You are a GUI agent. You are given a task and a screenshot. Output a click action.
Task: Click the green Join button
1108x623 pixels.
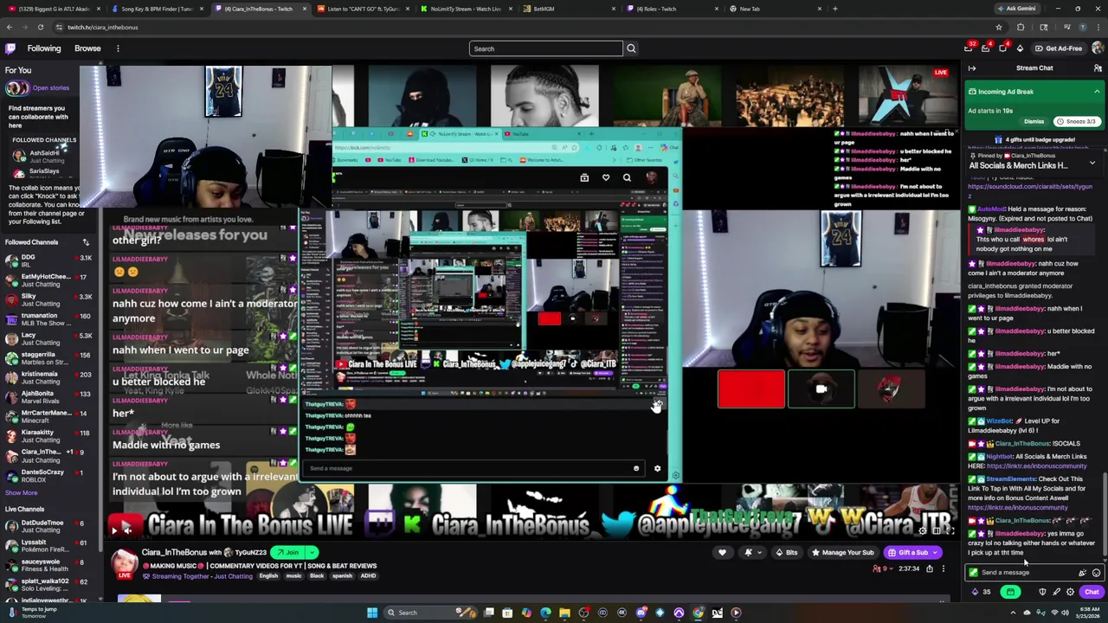coord(287,552)
